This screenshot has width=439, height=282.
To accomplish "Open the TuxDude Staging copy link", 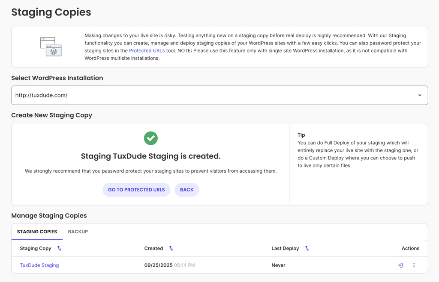I will [x=39, y=265].
